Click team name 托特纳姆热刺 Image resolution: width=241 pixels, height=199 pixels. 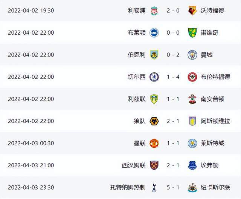pyautogui.click(x=128, y=187)
